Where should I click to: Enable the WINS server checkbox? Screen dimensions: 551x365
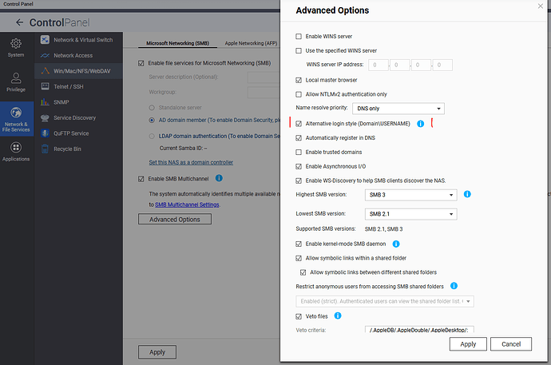click(x=299, y=37)
